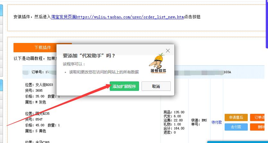
Task: Click the text 运费: 22.00
Action: [173, 120]
